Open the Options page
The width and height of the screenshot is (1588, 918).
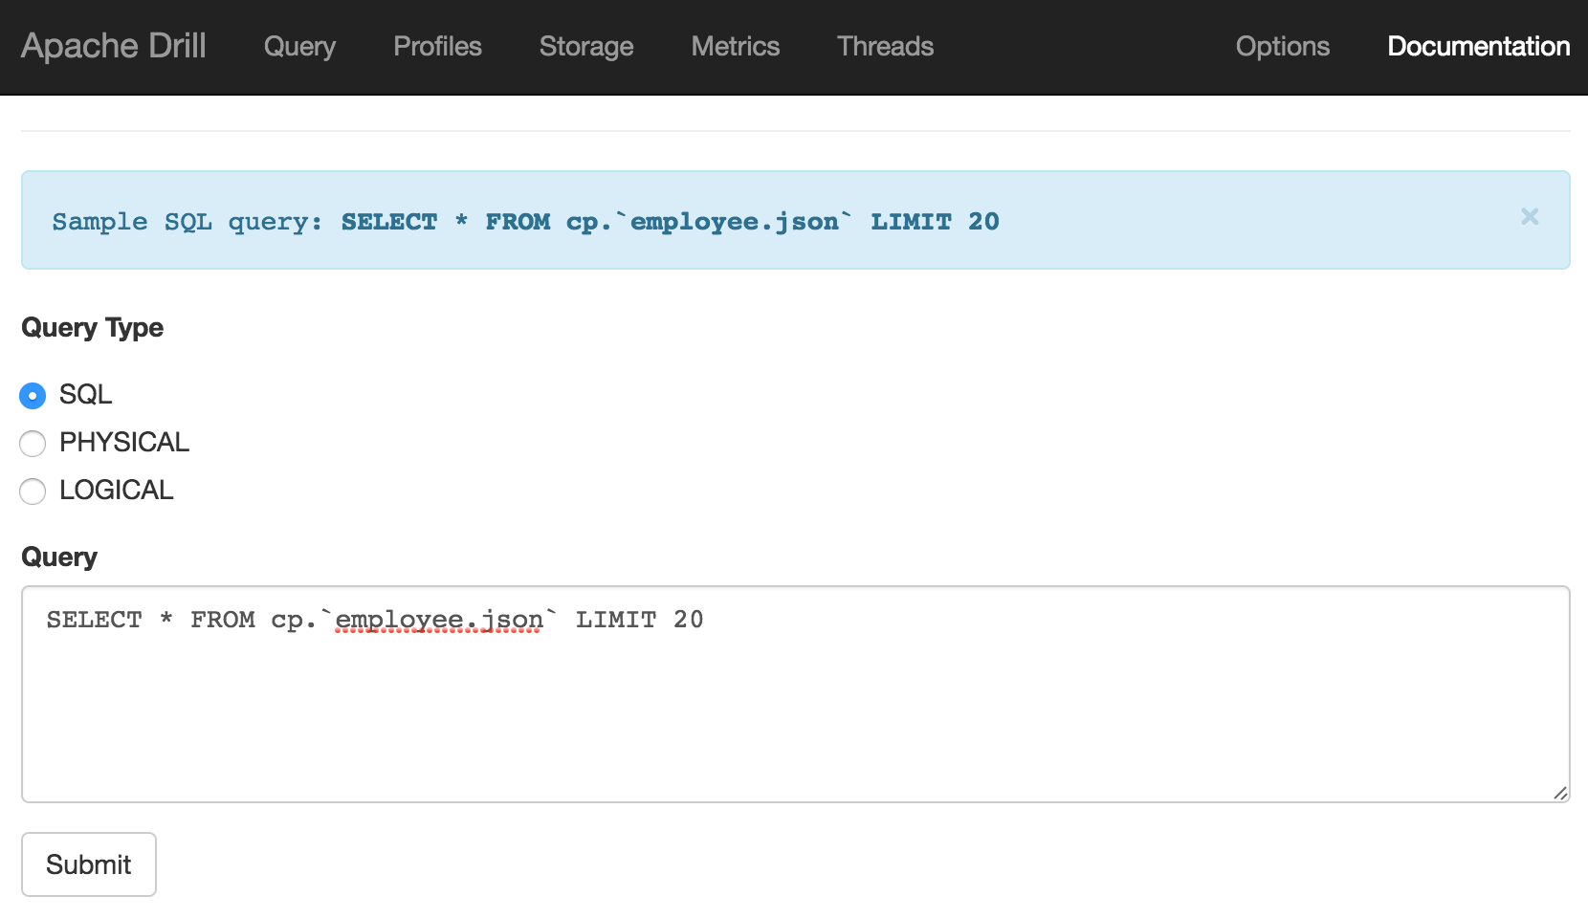tap(1282, 46)
